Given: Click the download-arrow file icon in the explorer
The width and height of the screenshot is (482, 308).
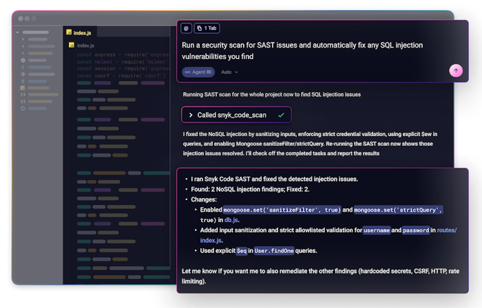Looking at the screenshot, I should (x=23, y=81).
